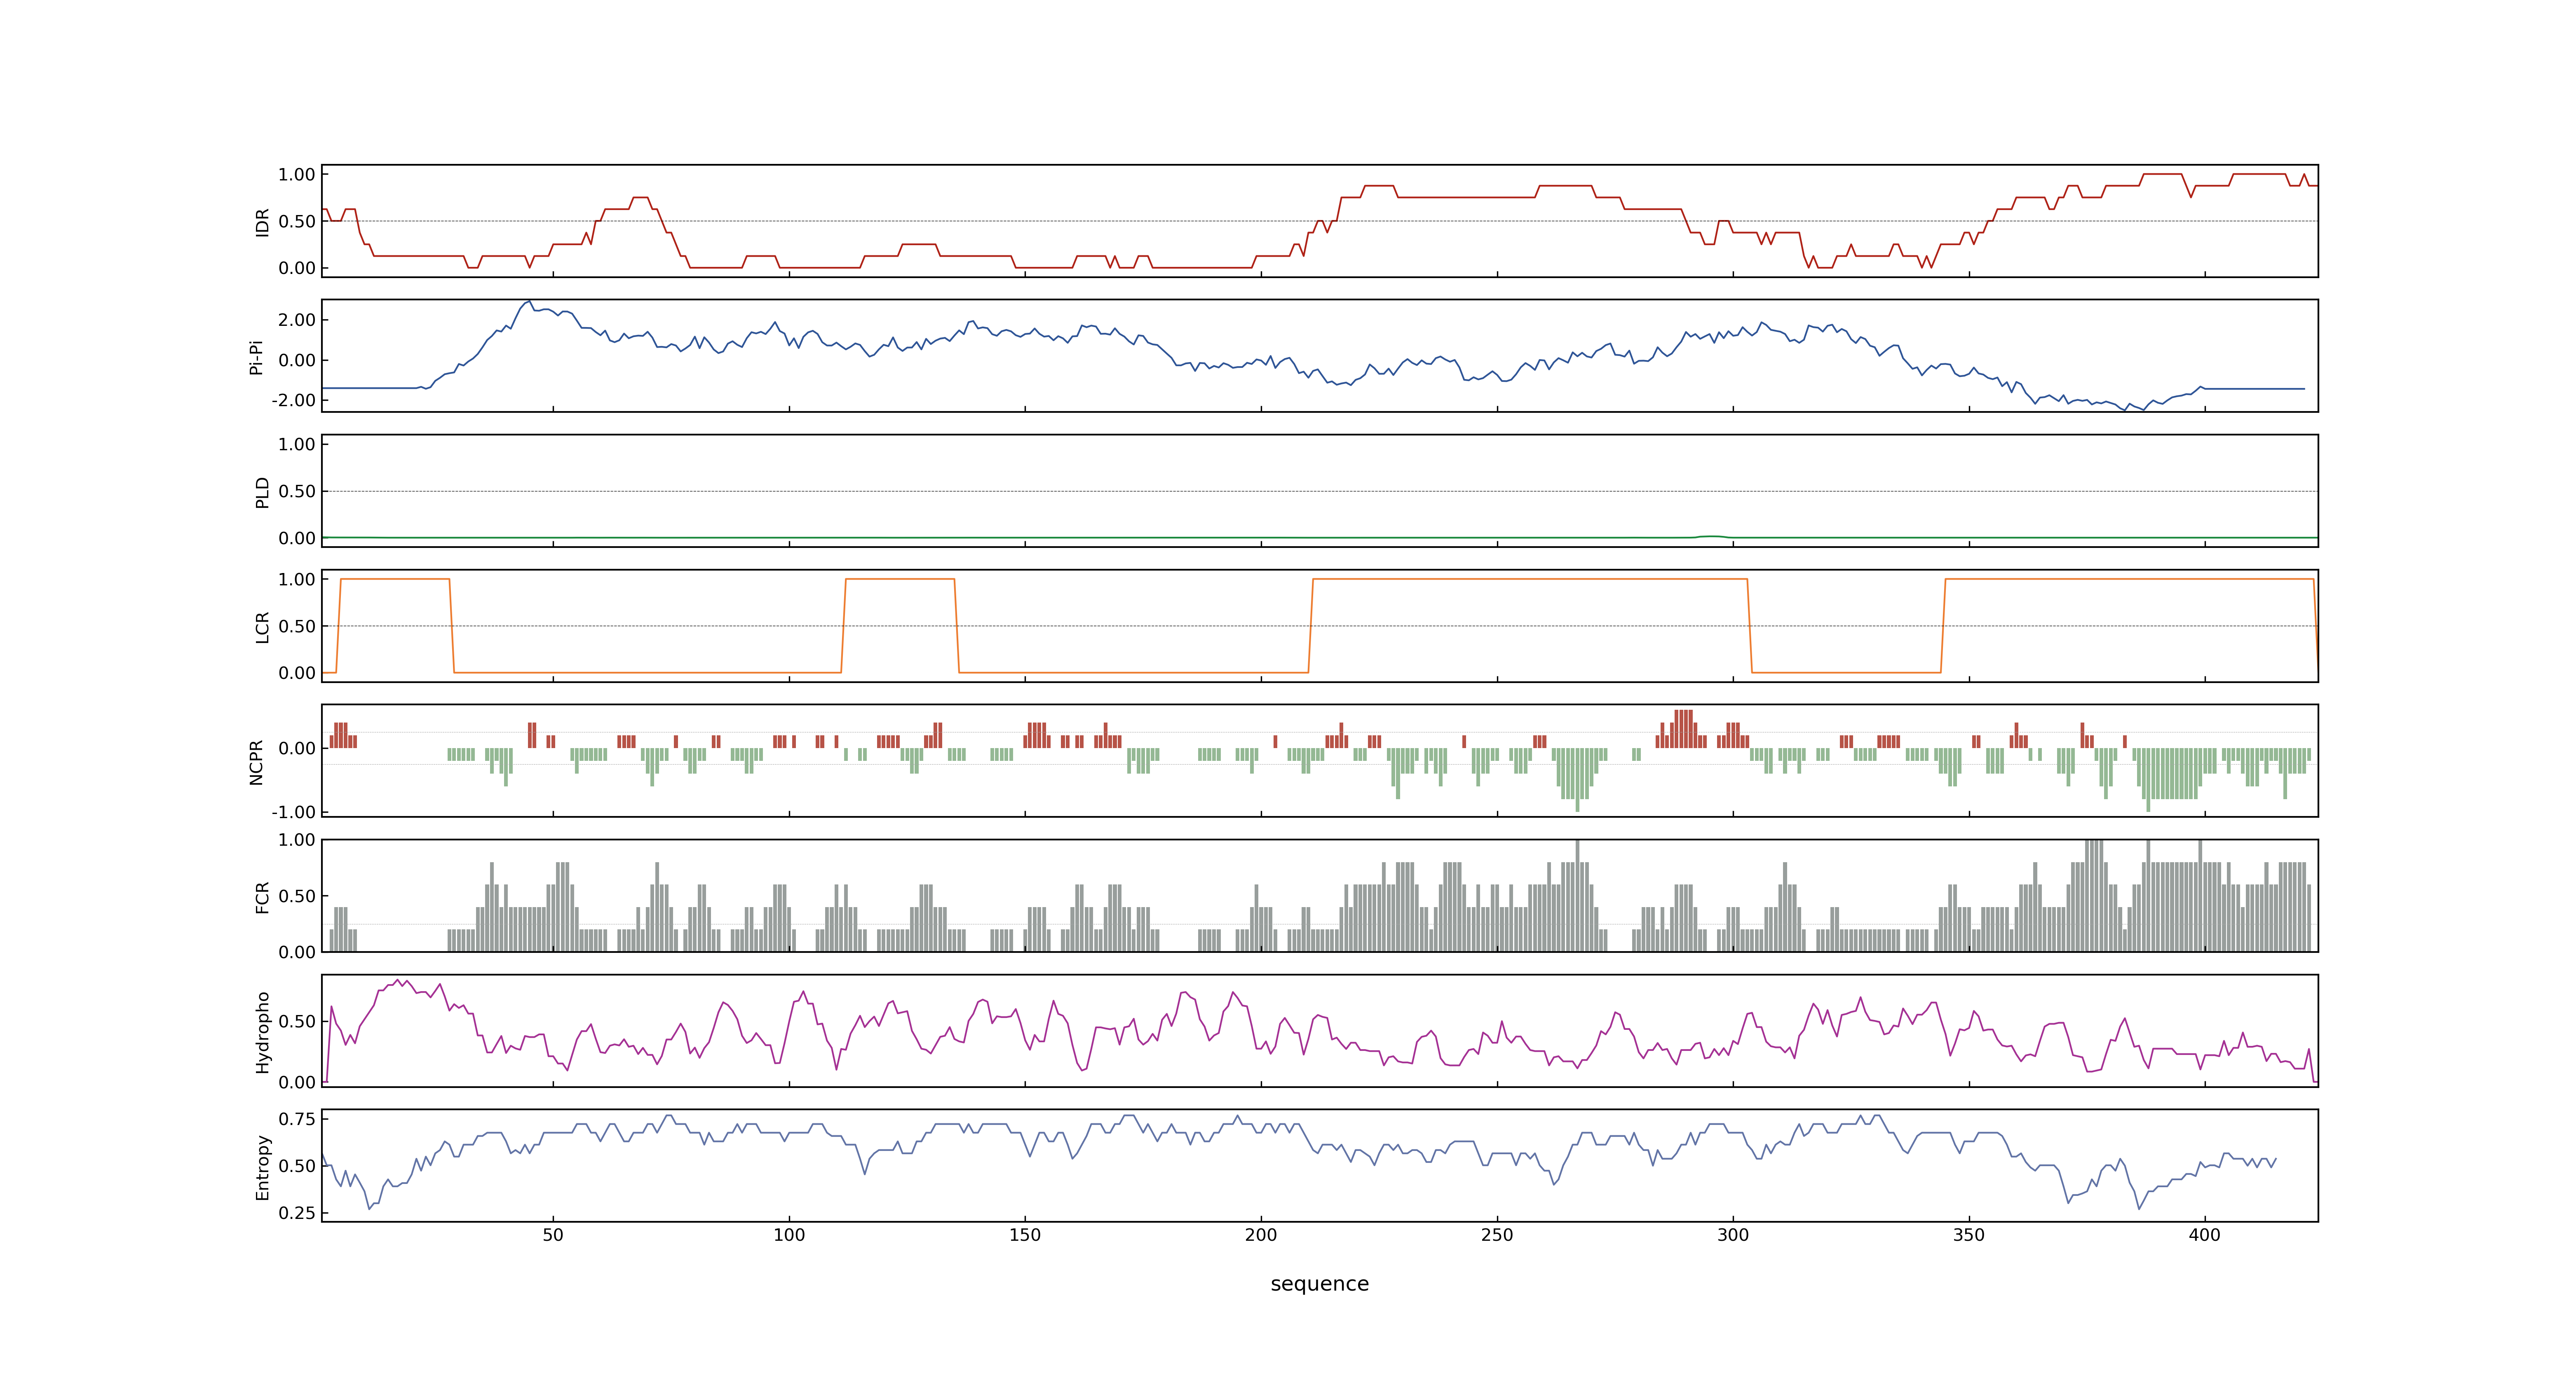2576x1373 pixels.
Task: Click the 1.00 tick on IDR axis
Action: click(x=297, y=175)
